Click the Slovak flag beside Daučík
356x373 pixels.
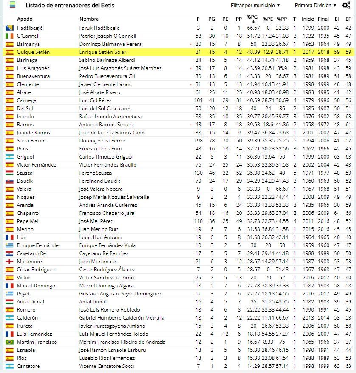click(x=9, y=181)
